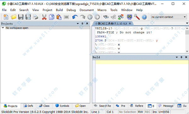Click the navigate Back circle icon
Viewport: 189px width, 114px height.
(90, 17)
